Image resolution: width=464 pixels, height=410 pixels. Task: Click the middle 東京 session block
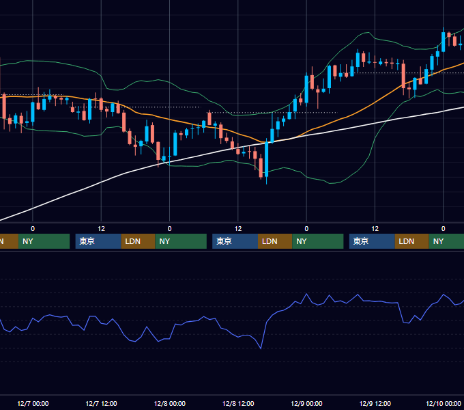235,241
